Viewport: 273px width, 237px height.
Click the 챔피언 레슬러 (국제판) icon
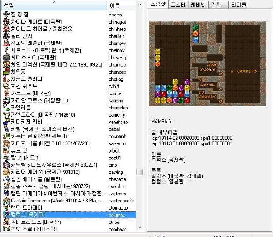tap(6, 43)
